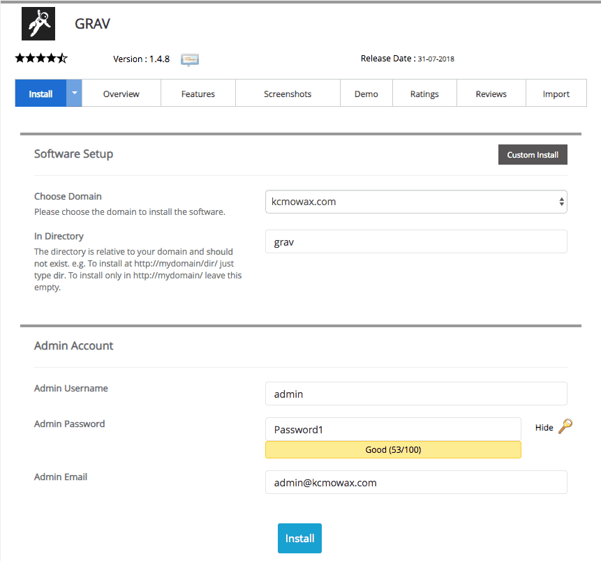Click the Custom Install button
The image size is (601, 561).
click(x=533, y=154)
